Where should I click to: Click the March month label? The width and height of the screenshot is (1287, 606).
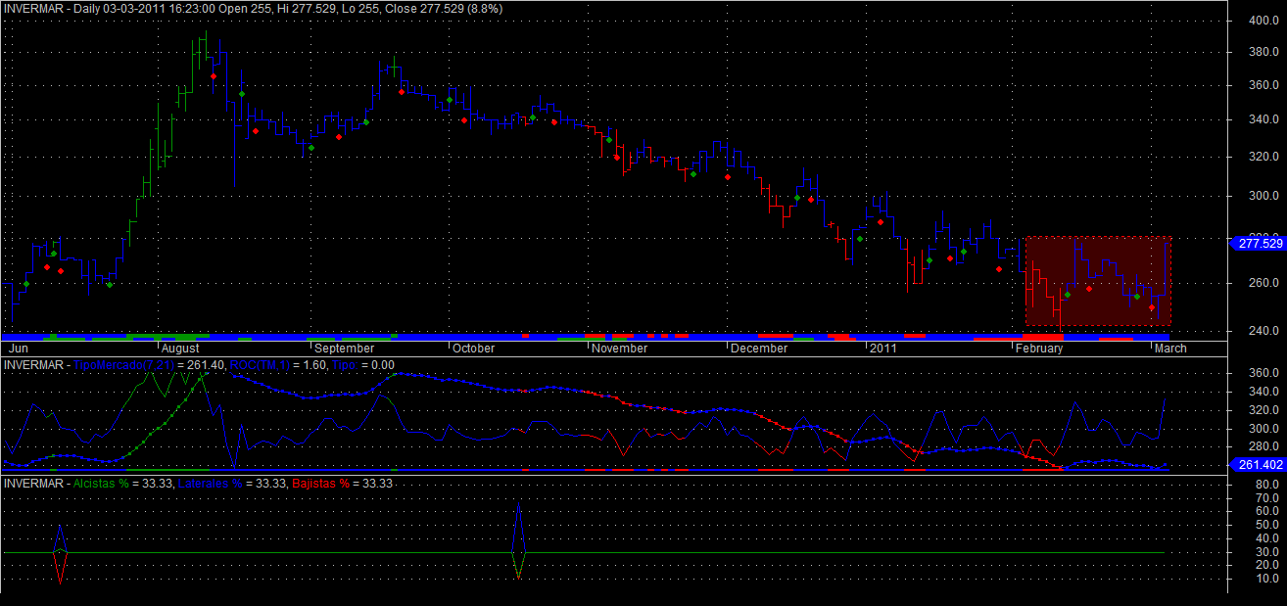pos(1170,349)
